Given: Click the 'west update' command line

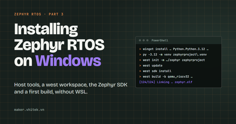Looking at the screenshot, I should click(x=151, y=66).
